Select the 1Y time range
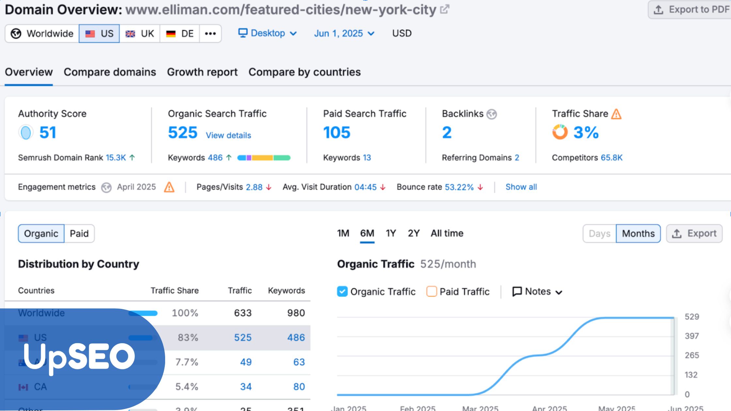The image size is (731, 411). coord(391,233)
